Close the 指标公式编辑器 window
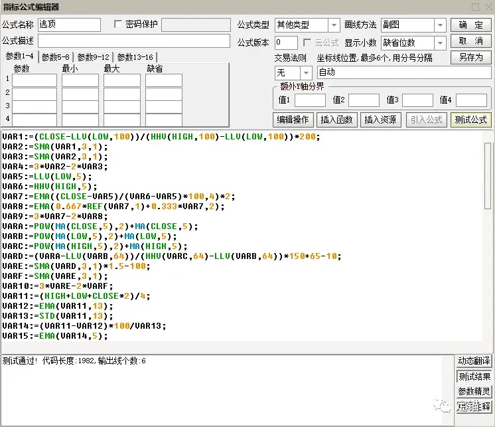Image resolution: width=495 pixels, height=427 pixels. click(488, 7)
